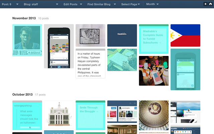
Task: Open Mashable's Complete Guide to Tumblr Subcultures link
Action: (x=154, y=39)
